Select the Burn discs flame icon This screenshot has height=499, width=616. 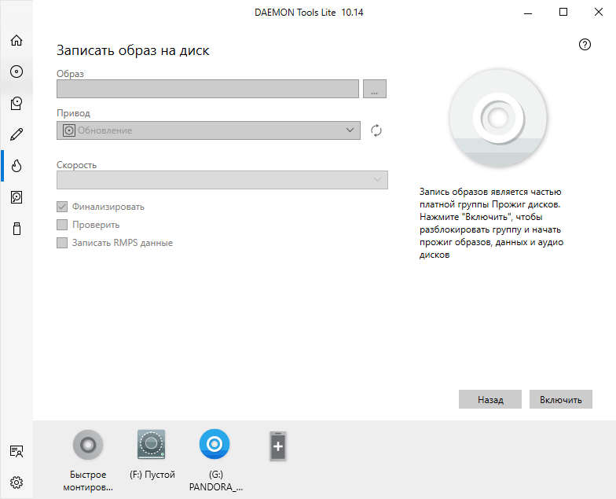(x=16, y=166)
